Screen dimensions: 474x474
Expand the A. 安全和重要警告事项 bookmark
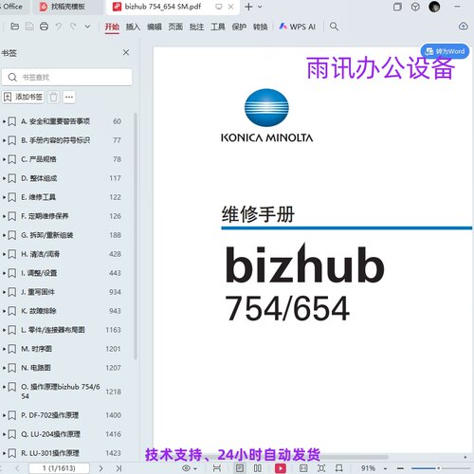pyautogui.click(x=4, y=121)
